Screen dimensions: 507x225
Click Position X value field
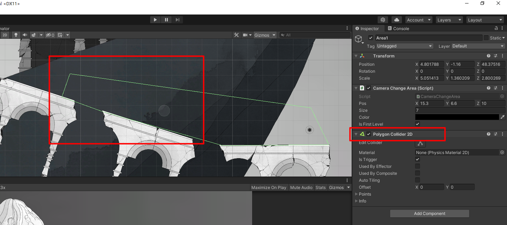click(x=432, y=64)
